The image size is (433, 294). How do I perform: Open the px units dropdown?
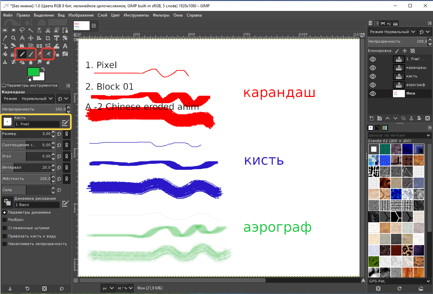point(109,288)
